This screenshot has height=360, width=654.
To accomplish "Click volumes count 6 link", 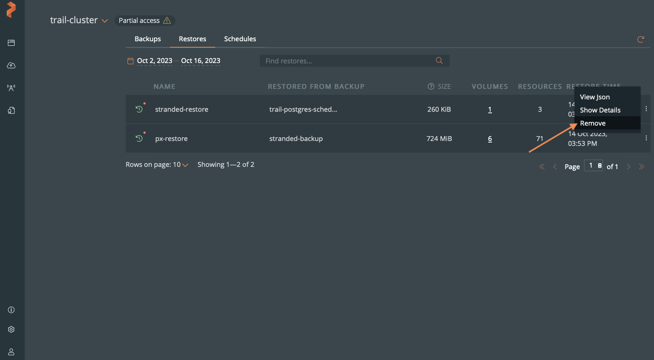I will [490, 139].
